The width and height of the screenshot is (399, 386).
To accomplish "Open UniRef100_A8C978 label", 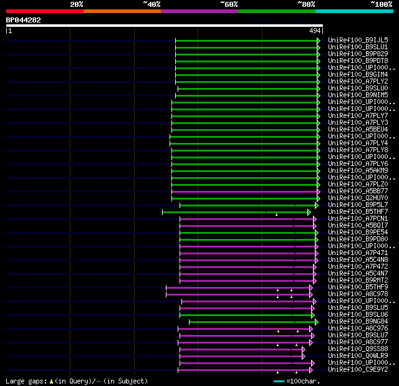I will tap(358, 294).
